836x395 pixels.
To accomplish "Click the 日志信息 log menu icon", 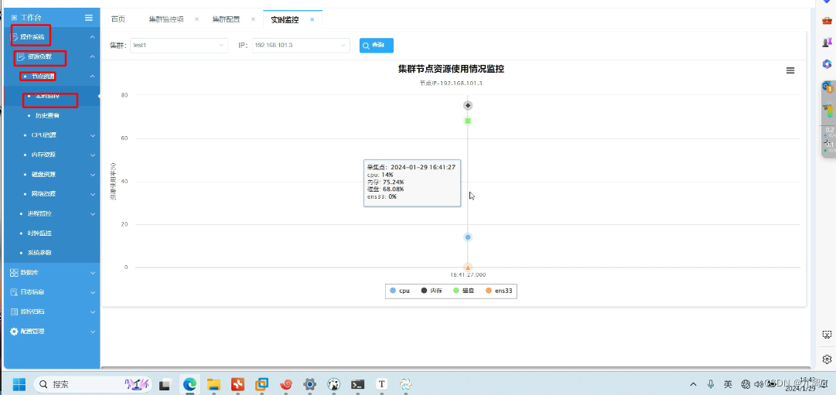I will tap(15, 292).
